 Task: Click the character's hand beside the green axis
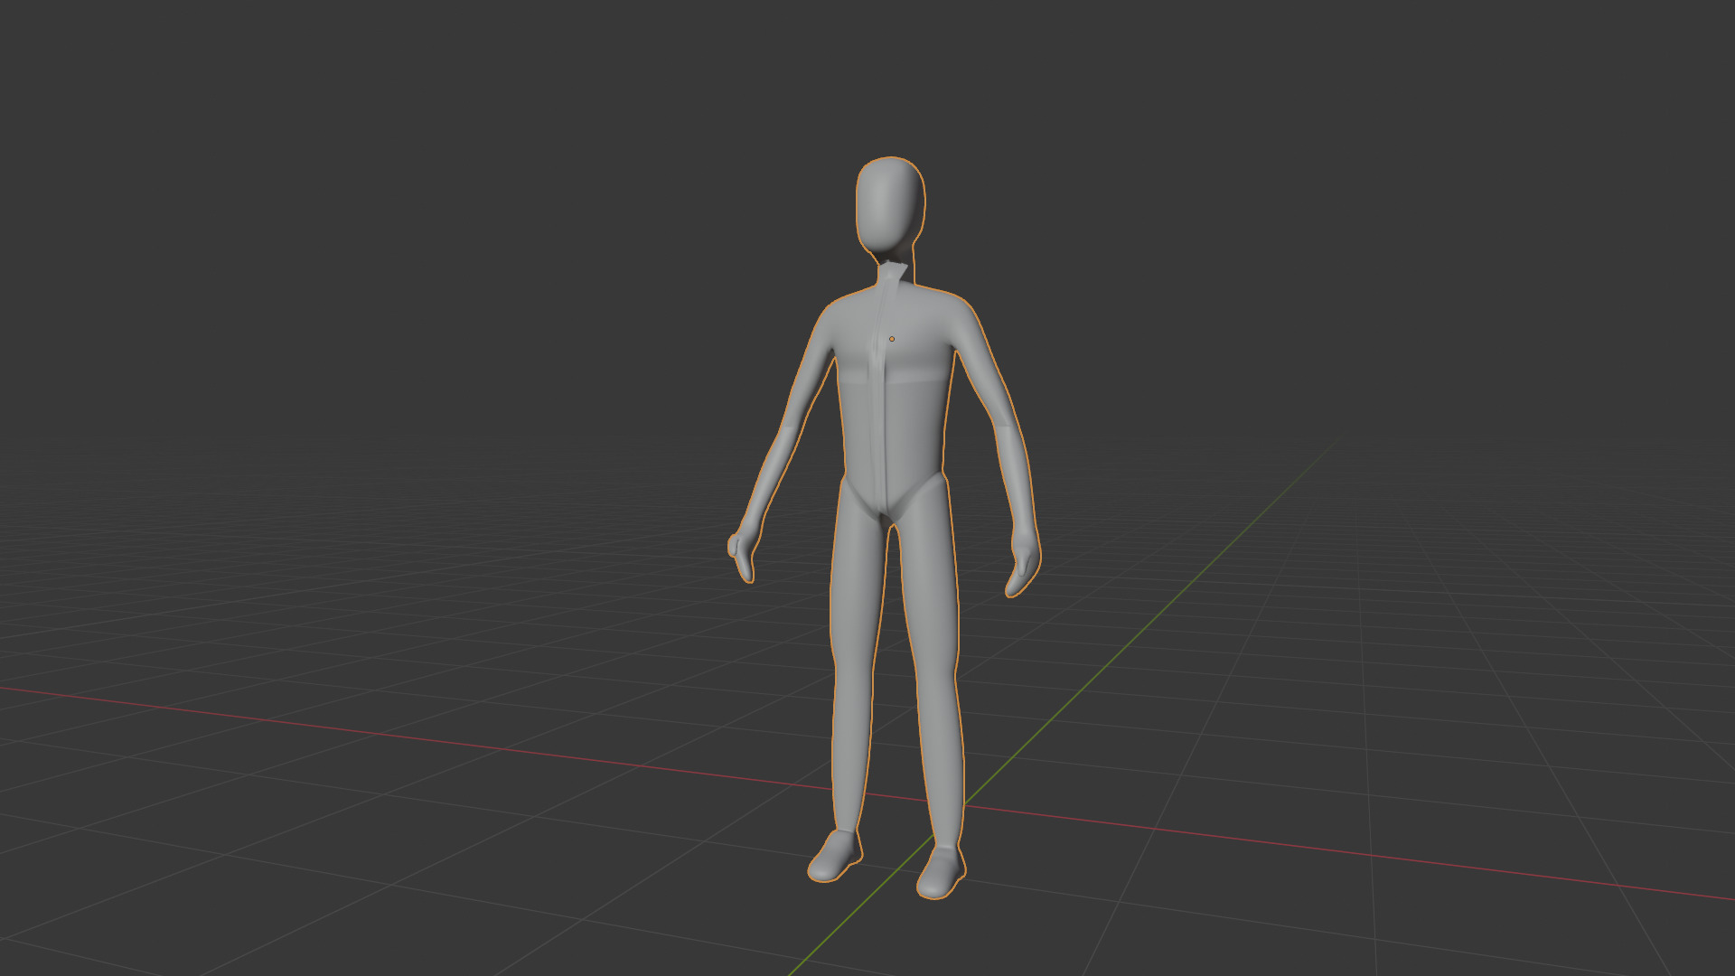tap(1024, 560)
